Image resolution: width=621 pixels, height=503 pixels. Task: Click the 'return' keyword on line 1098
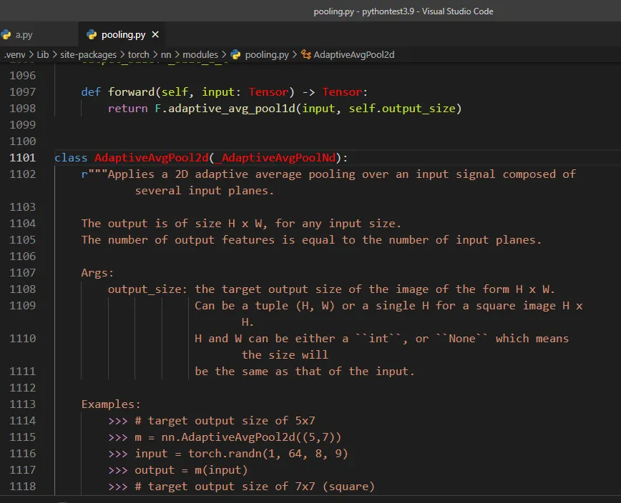tap(127, 109)
